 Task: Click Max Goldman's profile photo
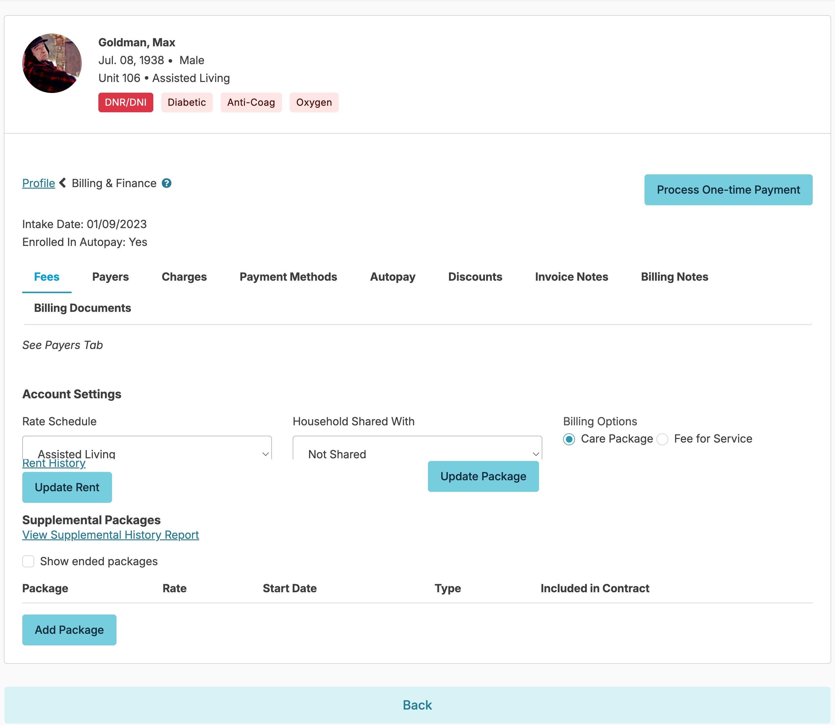52,63
